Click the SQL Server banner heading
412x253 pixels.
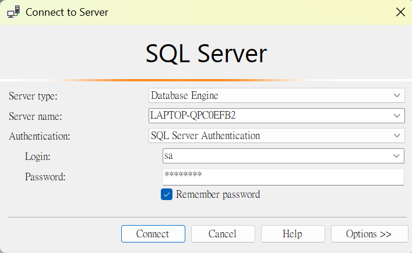(206, 54)
